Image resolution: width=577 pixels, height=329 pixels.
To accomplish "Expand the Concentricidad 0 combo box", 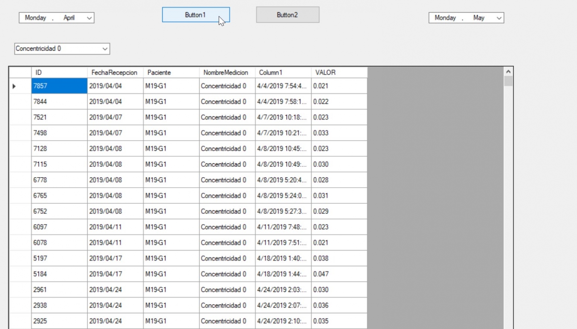I will pyautogui.click(x=105, y=49).
